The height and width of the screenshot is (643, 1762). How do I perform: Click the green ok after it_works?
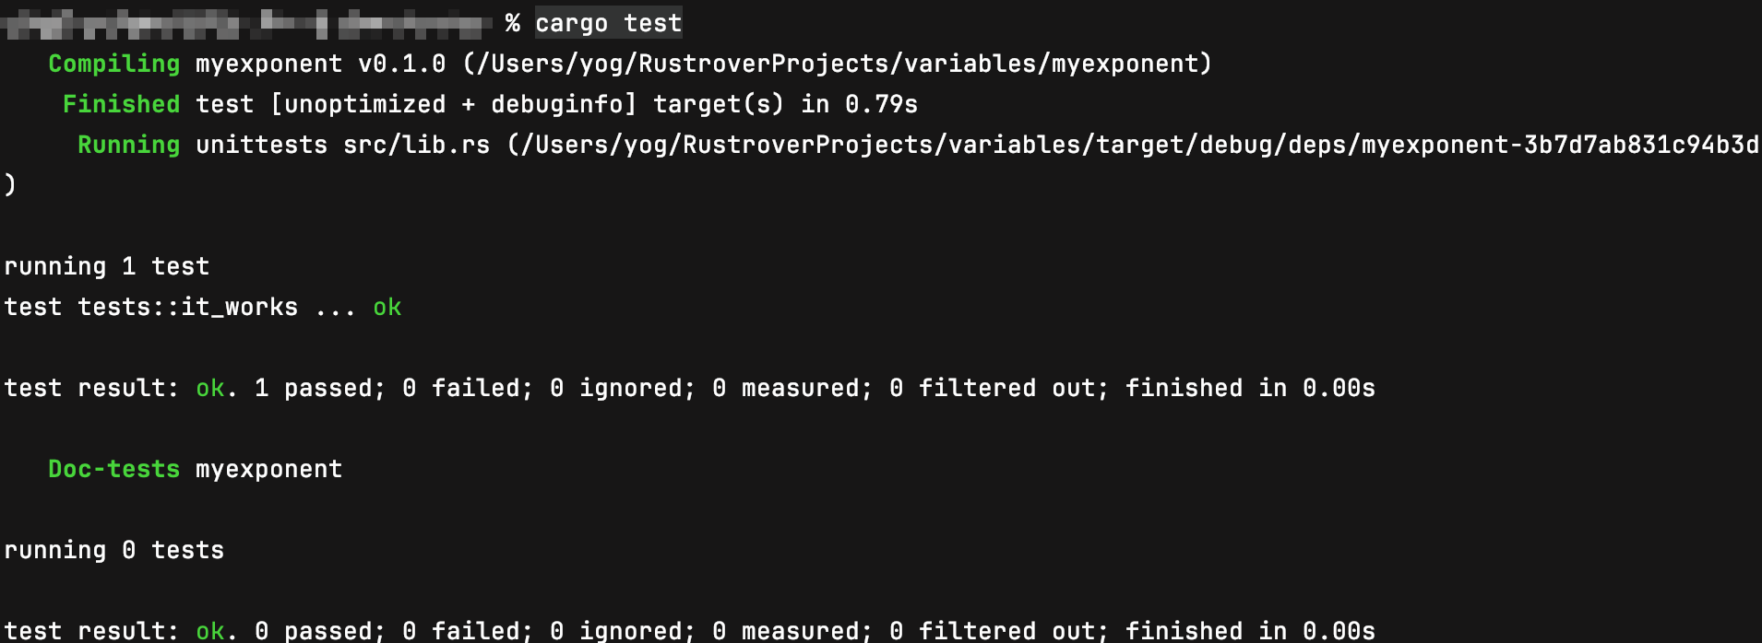pyautogui.click(x=387, y=307)
